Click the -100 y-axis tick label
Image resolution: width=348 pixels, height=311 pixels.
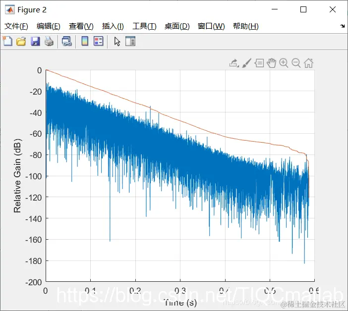34,176
